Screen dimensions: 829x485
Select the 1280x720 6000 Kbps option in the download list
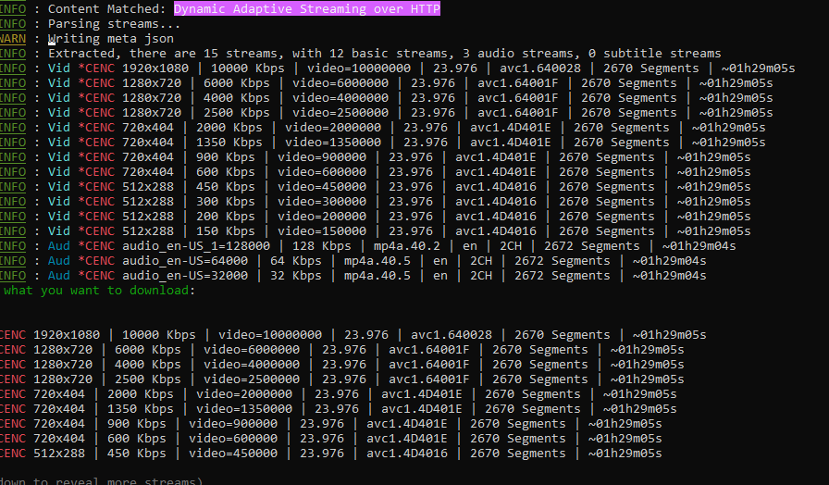(342, 350)
